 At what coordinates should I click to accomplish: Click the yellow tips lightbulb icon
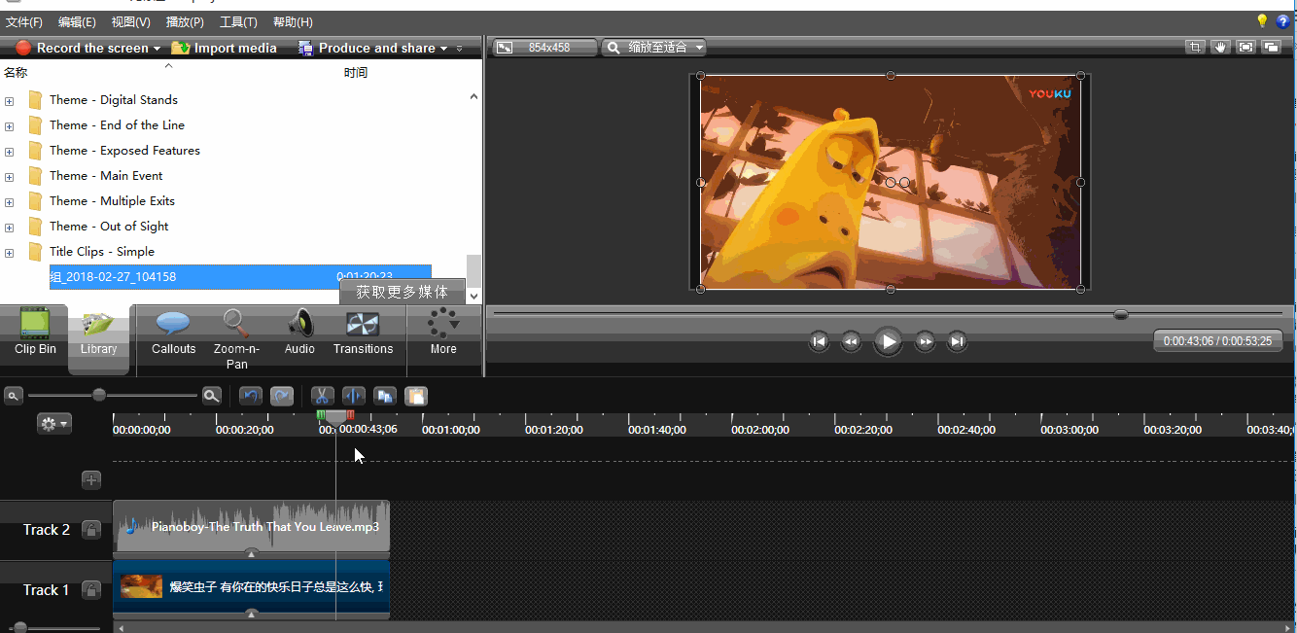1262,21
